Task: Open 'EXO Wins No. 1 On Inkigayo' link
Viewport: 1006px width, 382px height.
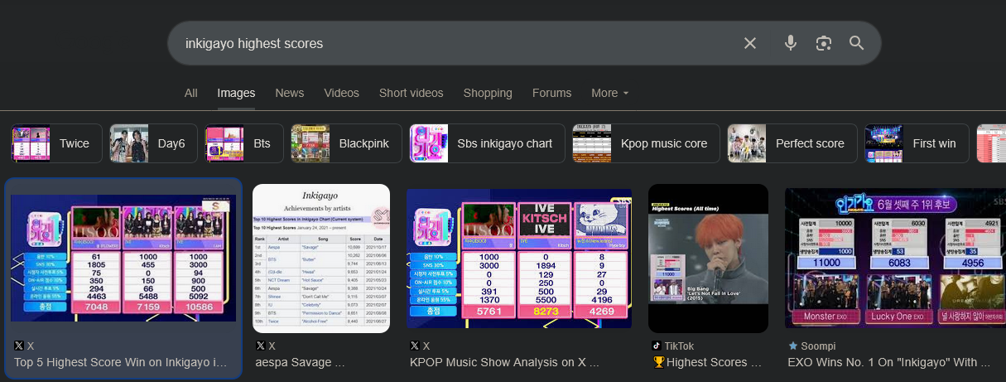Action: point(889,362)
